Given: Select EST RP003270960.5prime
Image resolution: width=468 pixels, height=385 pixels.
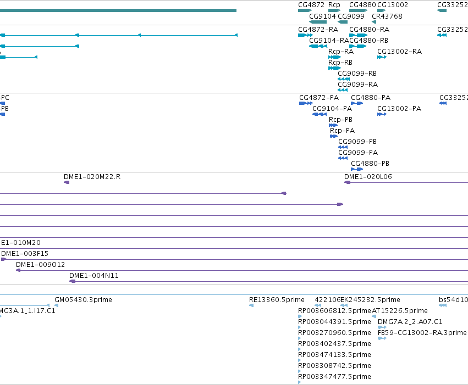Looking at the screenshot, I should coord(334,333).
